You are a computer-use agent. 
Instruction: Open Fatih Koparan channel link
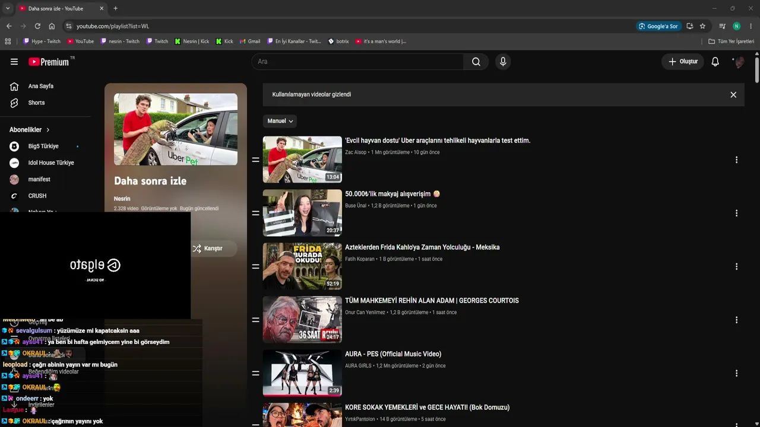click(x=360, y=259)
